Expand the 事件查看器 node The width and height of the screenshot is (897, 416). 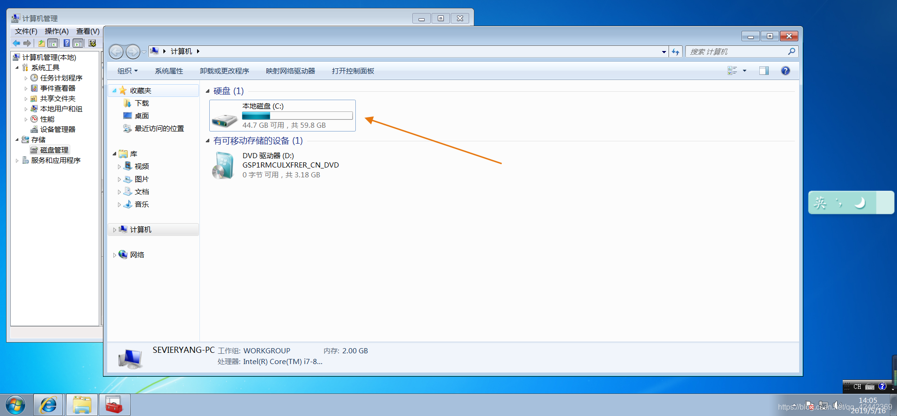(x=26, y=88)
